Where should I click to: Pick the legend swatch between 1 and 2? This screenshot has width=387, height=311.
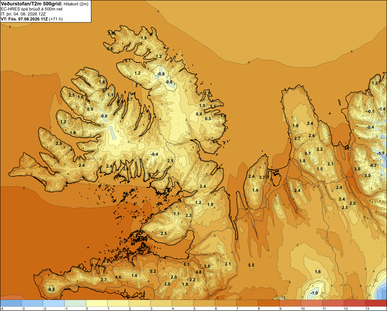coord(118,303)
